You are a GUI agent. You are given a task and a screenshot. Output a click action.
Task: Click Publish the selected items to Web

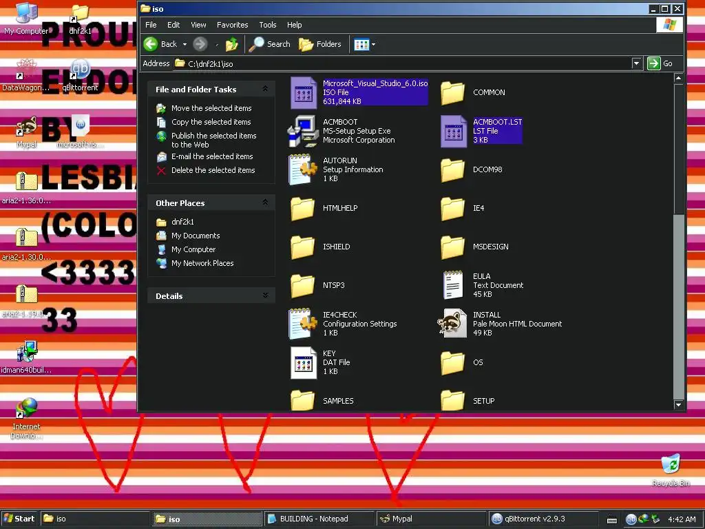tap(214, 140)
